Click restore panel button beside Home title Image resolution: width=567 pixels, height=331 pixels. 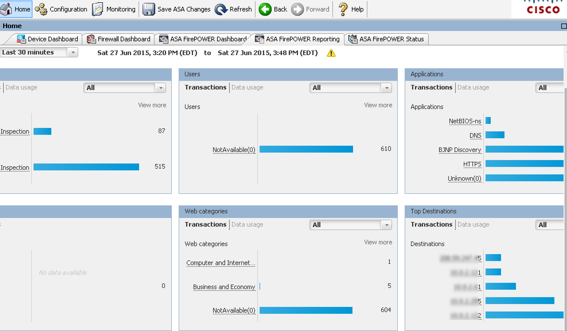(x=564, y=26)
